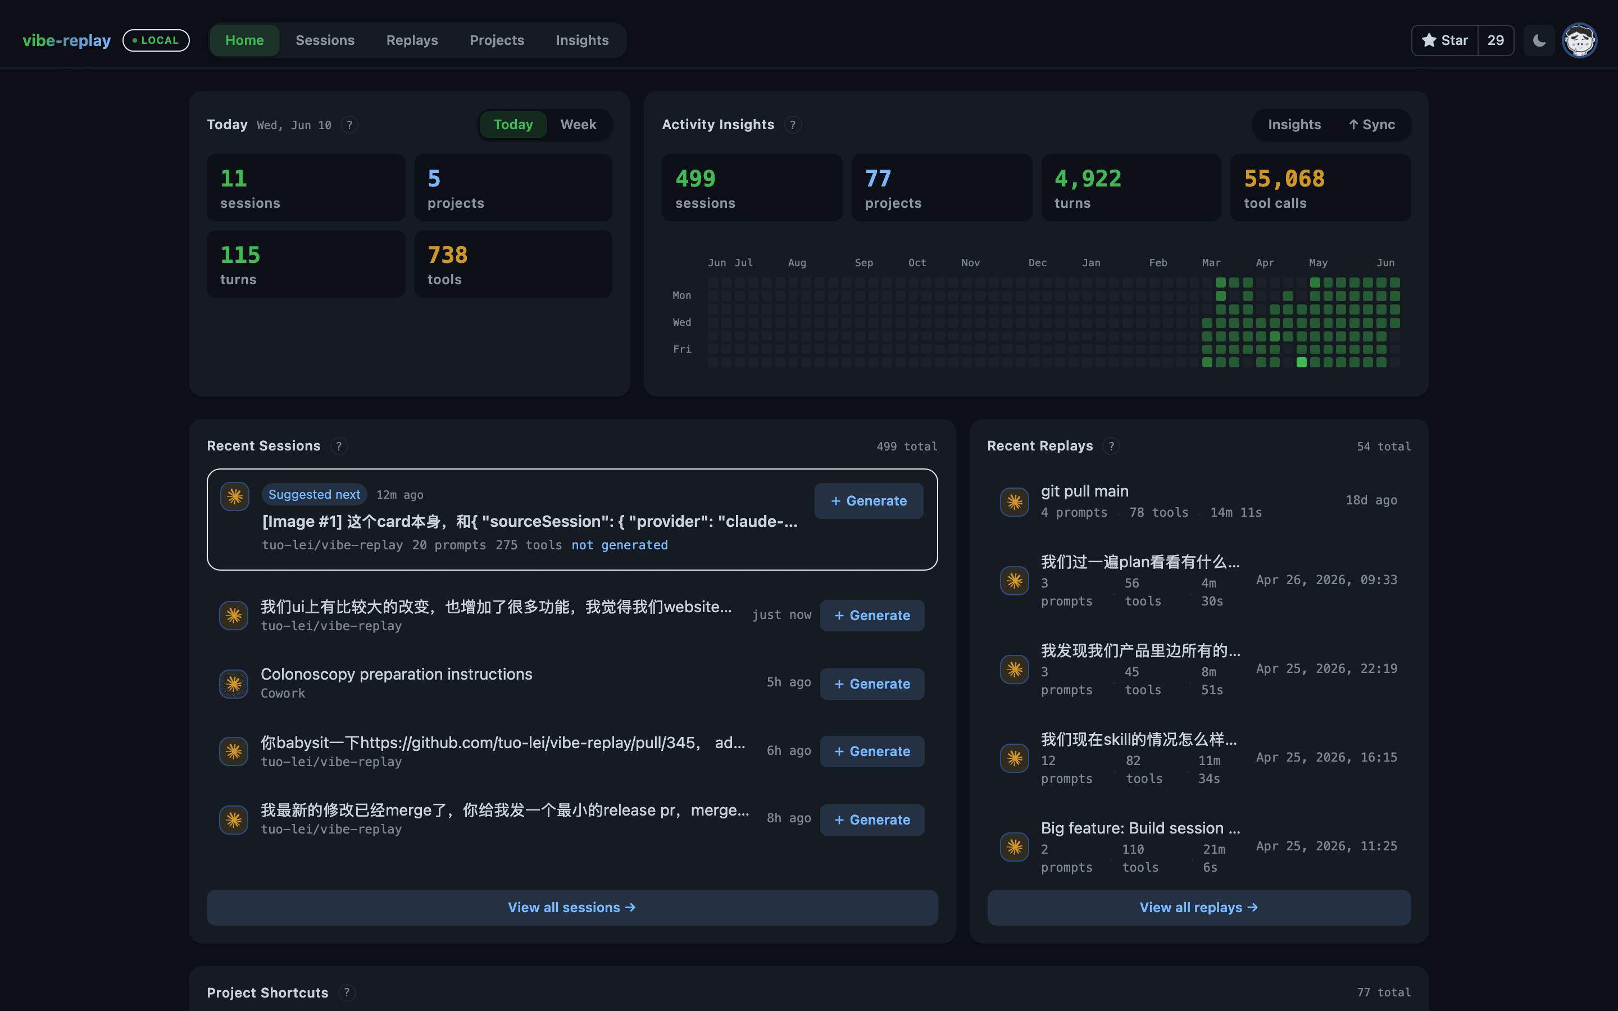Viewport: 1618px width, 1011px height.
Task: Click the LOCAL status badge
Action: 156,40
